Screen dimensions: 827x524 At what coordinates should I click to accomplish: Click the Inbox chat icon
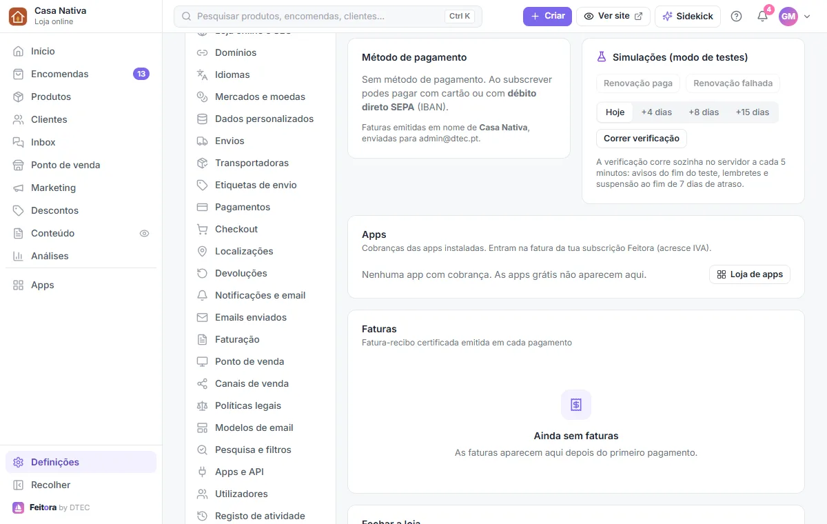[x=18, y=142]
